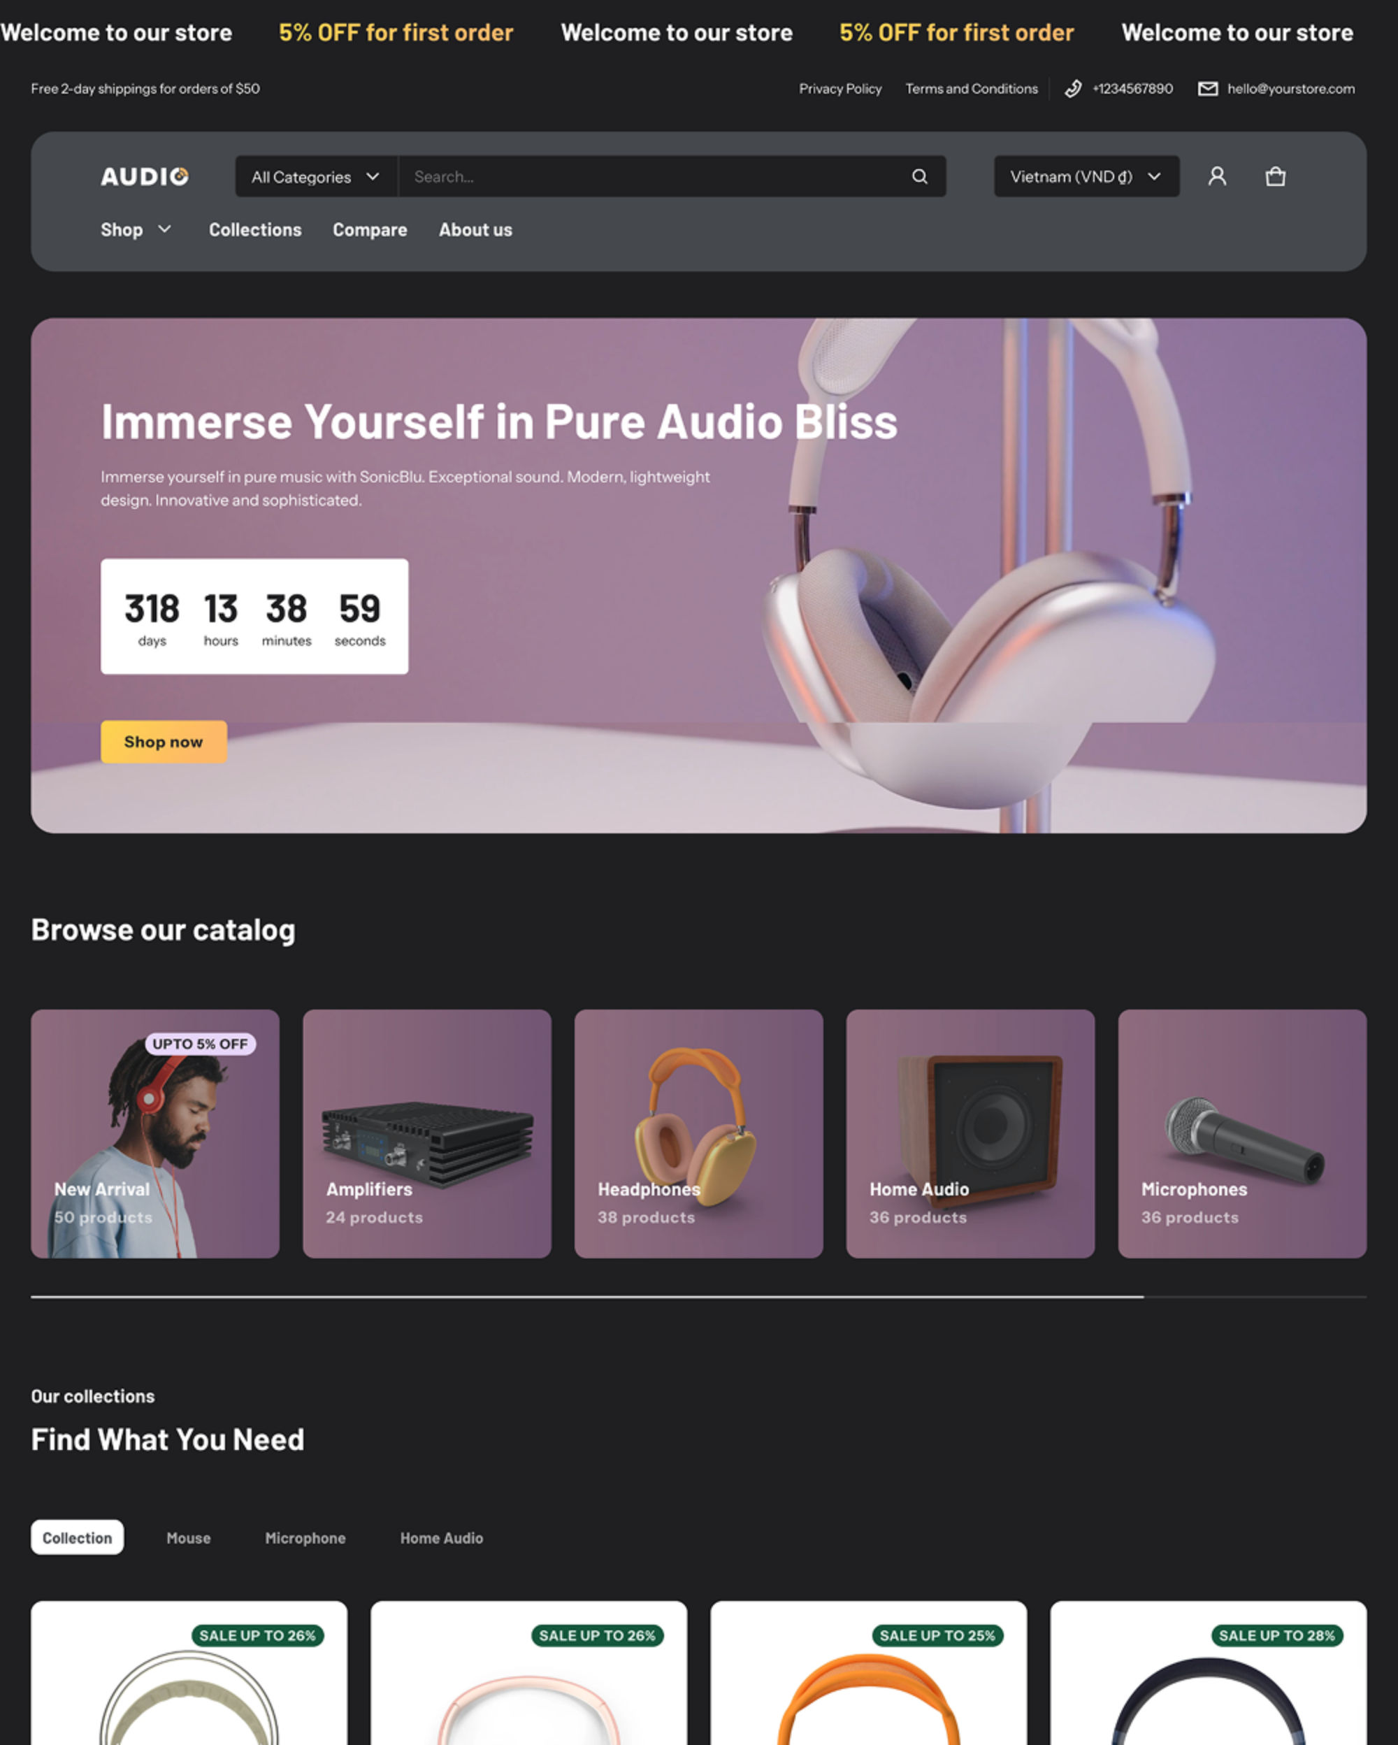This screenshot has height=1745, width=1398.
Task: Click the Shop now button
Action: click(164, 741)
